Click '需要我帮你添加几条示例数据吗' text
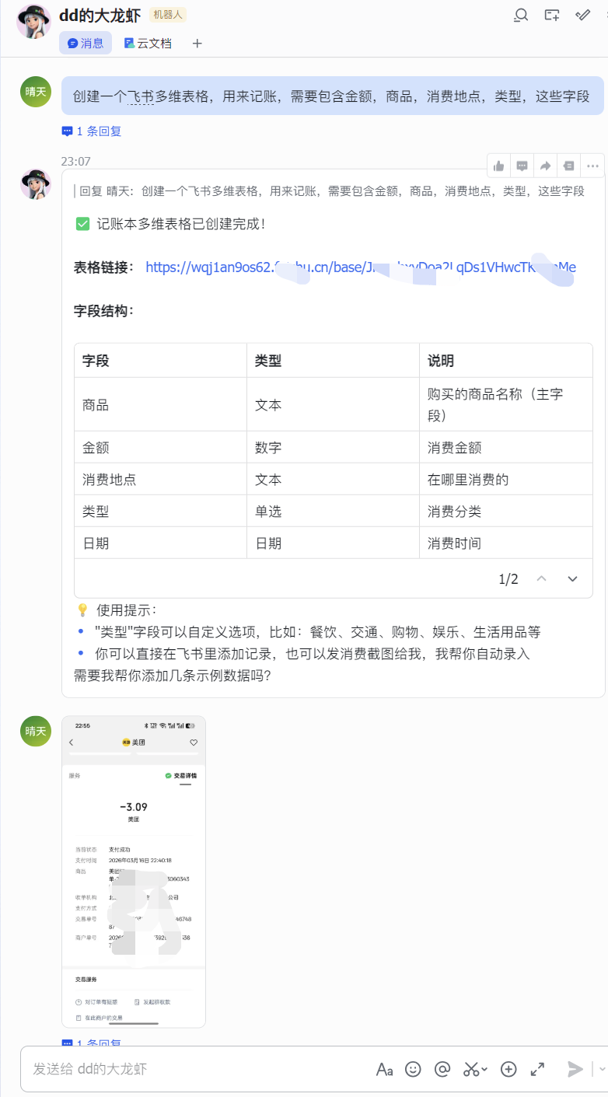 tap(173, 675)
